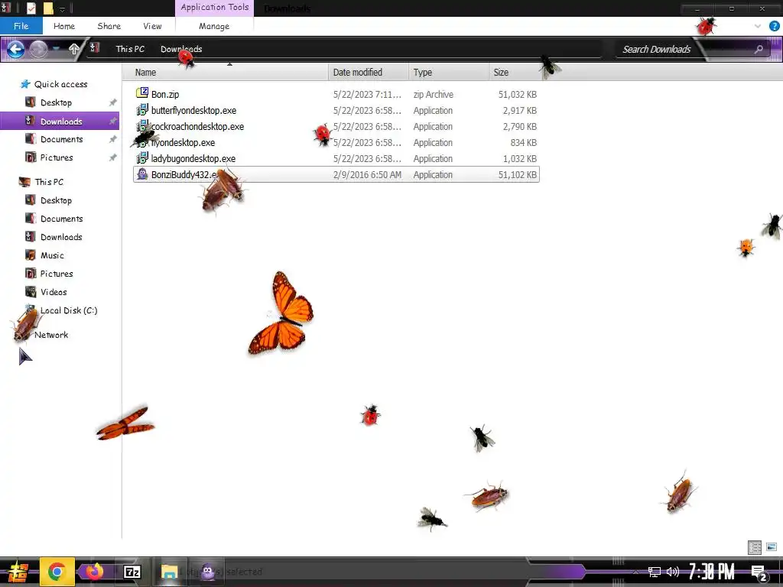Open pinned Pictures under Quick access
The width and height of the screenshot is (783, 587).
(x=57, y=157)
